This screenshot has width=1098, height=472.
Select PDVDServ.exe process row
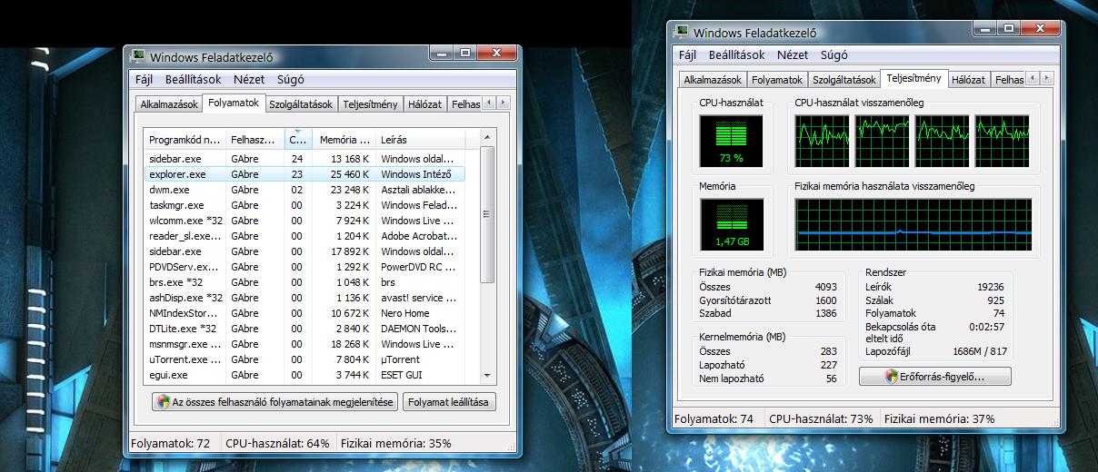[x=304, y=267]
